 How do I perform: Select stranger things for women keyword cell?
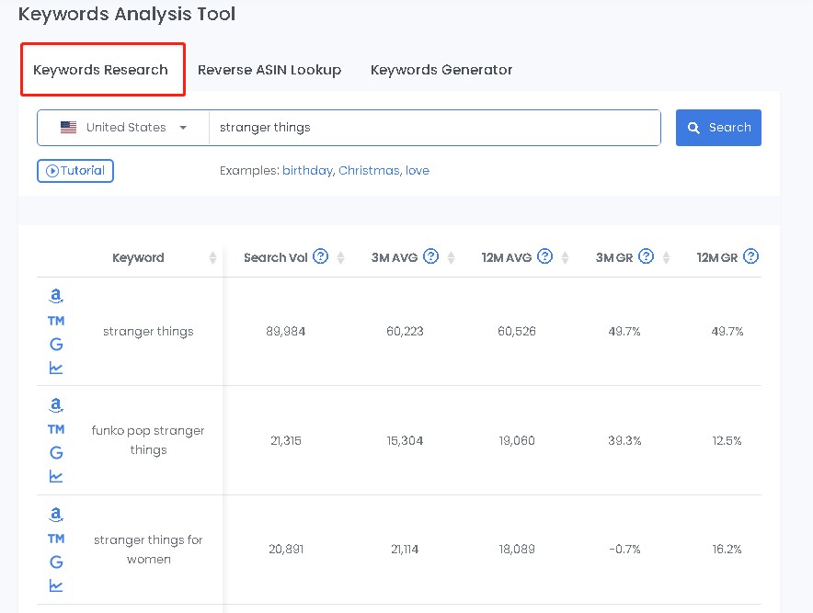coord(148,550)
